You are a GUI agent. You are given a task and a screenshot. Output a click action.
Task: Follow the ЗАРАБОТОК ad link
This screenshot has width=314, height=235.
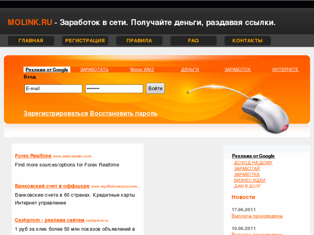pos(238,69)
